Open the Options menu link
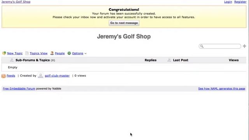Screen dimensions: 249x140 tap(77, 53)
